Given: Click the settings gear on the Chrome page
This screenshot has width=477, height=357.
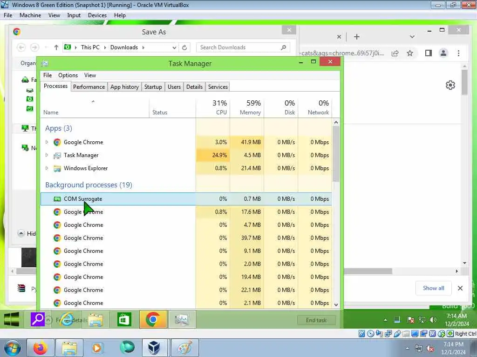Looking at the screenshot, I should 450,85.
